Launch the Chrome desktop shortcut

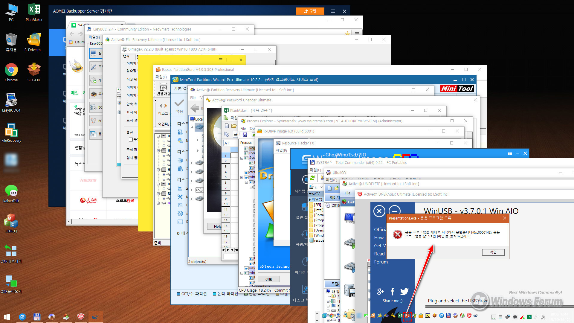point(11,72)
